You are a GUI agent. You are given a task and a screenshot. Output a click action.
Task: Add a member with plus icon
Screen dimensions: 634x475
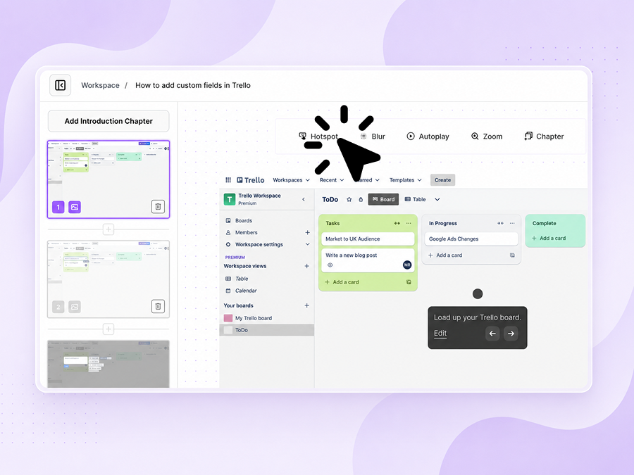(307, 233)
